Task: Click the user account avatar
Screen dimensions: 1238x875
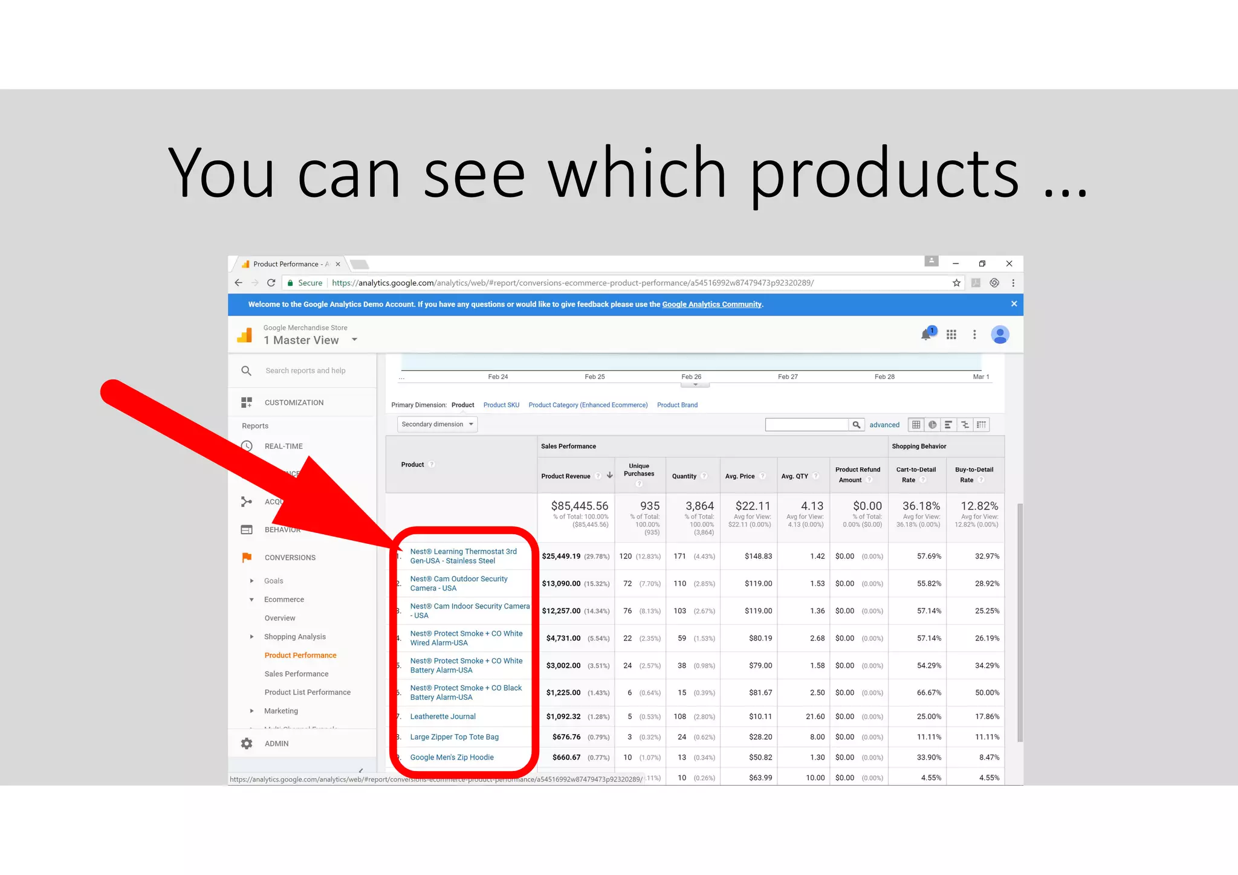Action: (x=1000, y=334)
